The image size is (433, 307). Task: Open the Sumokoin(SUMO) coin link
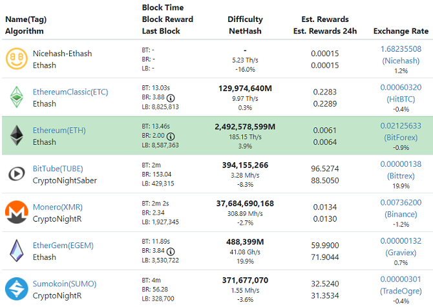pyautogui.click(x=65, y=284)
